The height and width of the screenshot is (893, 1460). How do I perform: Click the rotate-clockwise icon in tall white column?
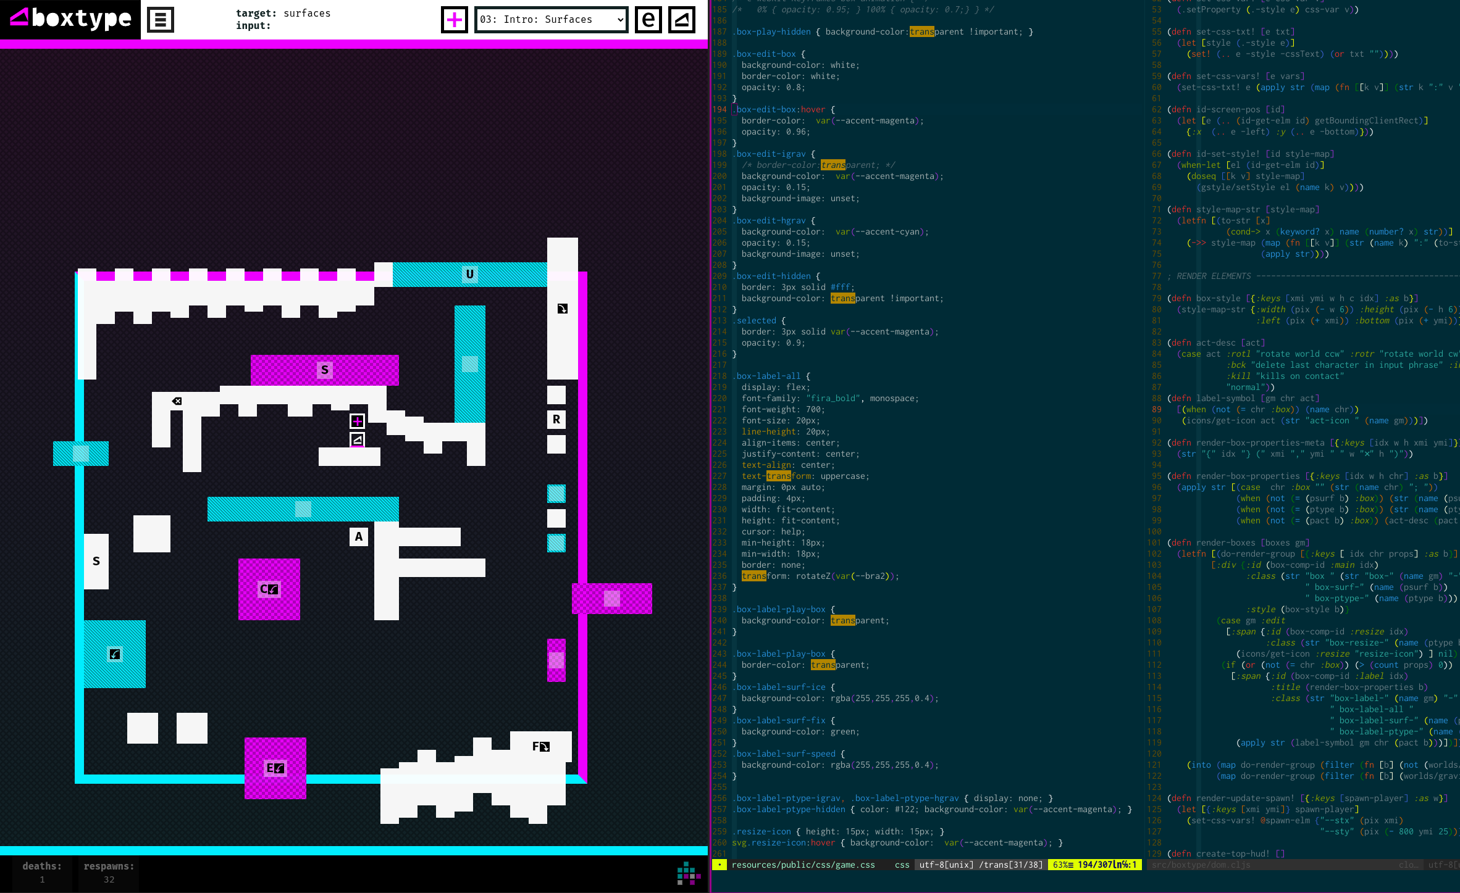tap(563, 309)
